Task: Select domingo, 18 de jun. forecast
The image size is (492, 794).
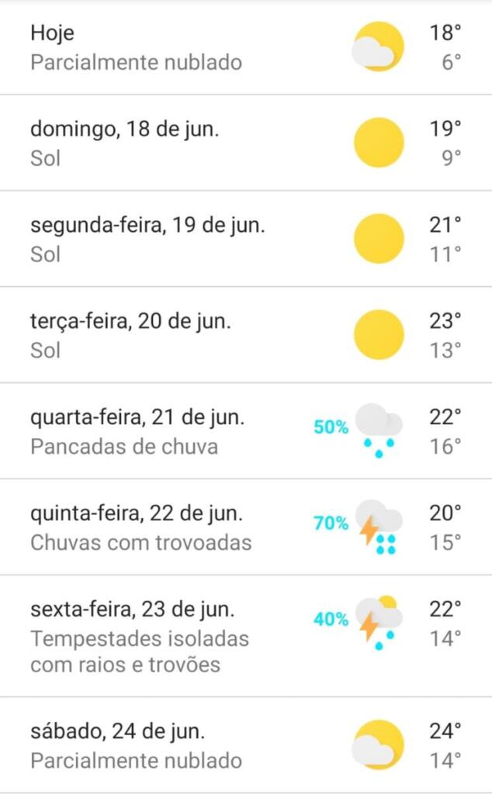Action: tap(124, 129)
